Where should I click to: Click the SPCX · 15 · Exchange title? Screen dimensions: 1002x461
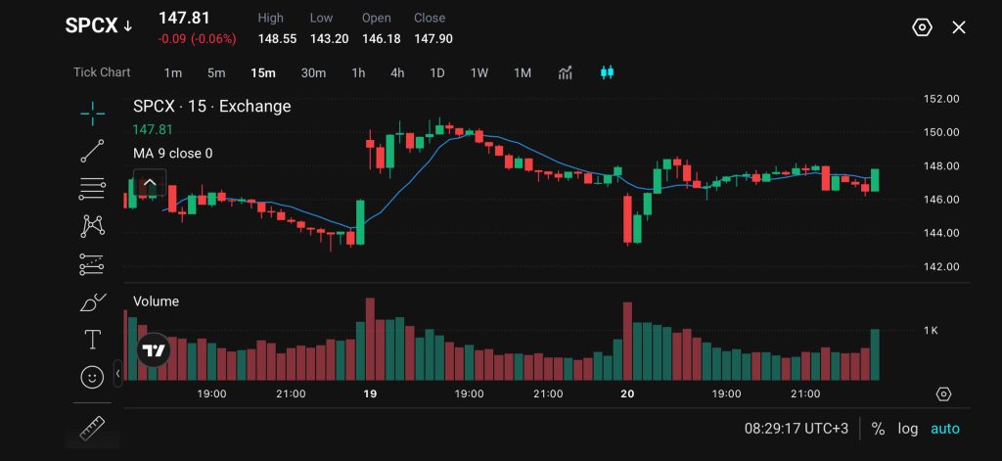click(212, 106)
